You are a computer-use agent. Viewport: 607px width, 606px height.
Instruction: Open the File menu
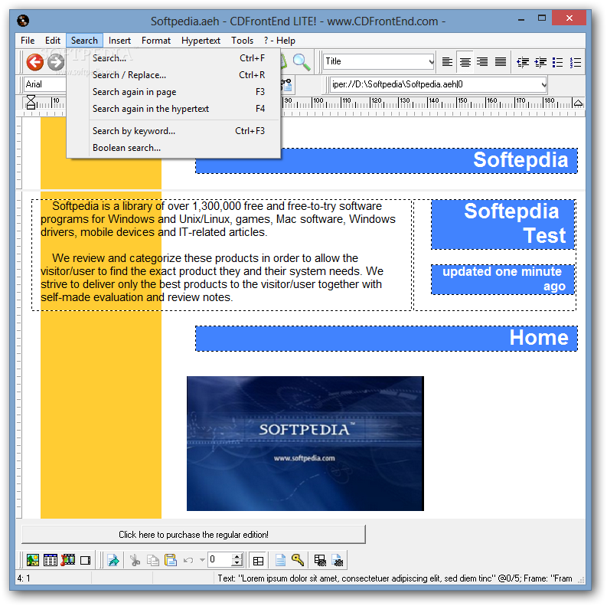tap(28, 41)
